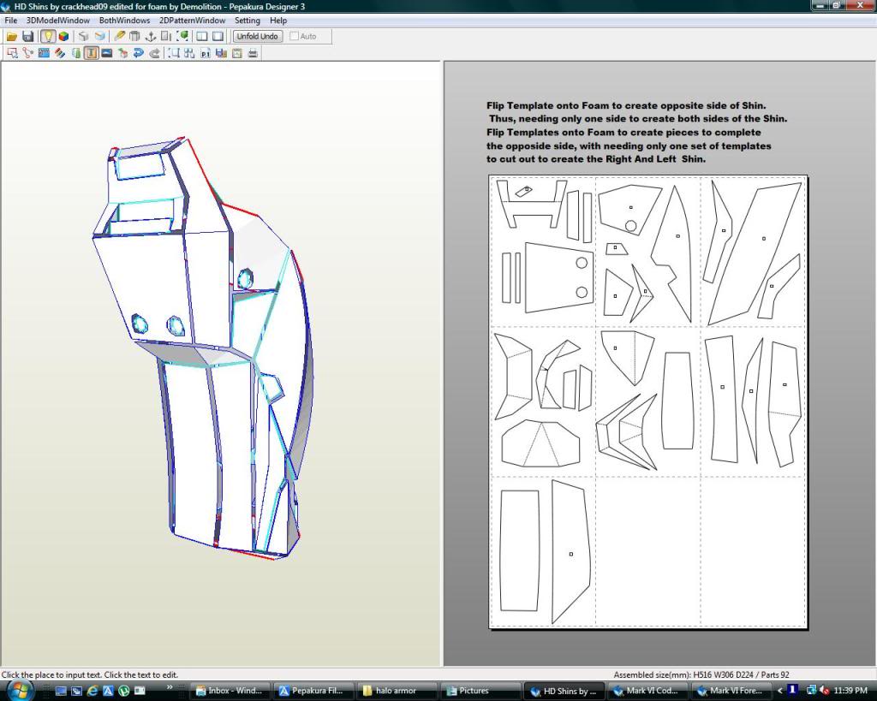Screen dimensions: 877x701
Task: Click the gray cube unfold icon
Action: click(x=83, y=37)
